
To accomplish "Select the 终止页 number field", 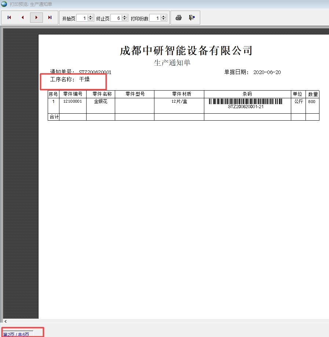I will pyautogui.click(x=117, y=17).
